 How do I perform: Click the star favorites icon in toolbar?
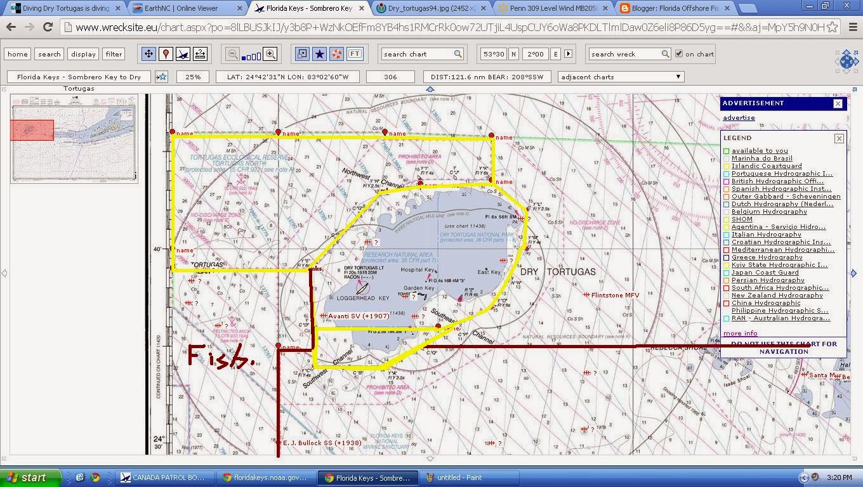click(x=319, y=54)
